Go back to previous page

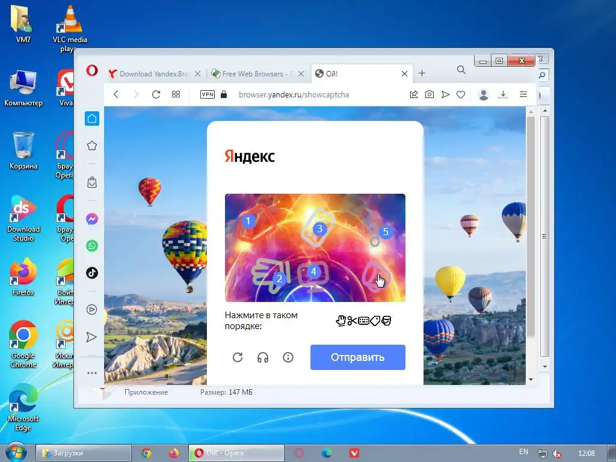pos(116,94)
